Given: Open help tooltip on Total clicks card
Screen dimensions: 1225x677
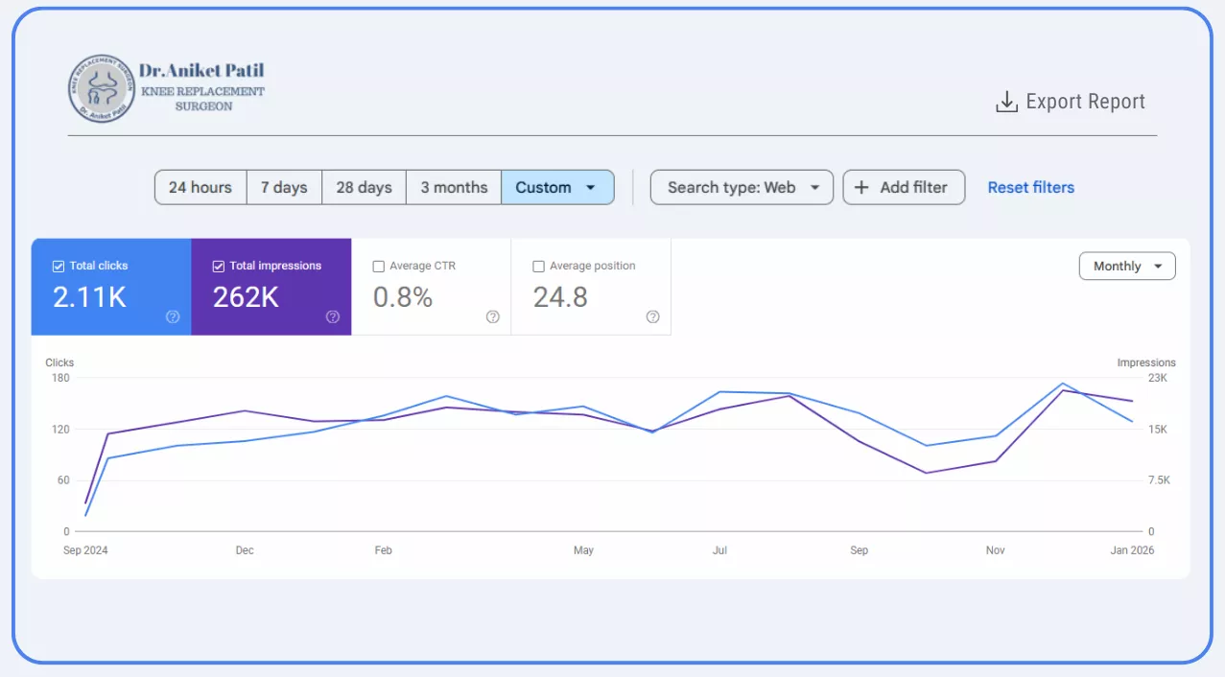Looking at the screenshot, I should point(174,316).
